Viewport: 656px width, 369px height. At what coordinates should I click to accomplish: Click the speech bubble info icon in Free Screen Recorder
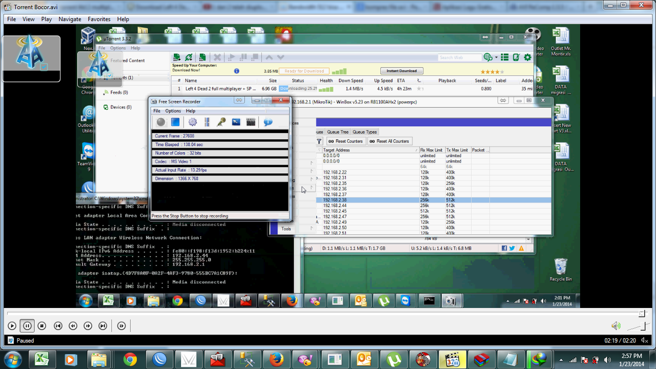pyautogui.click(x=268, y=122)
